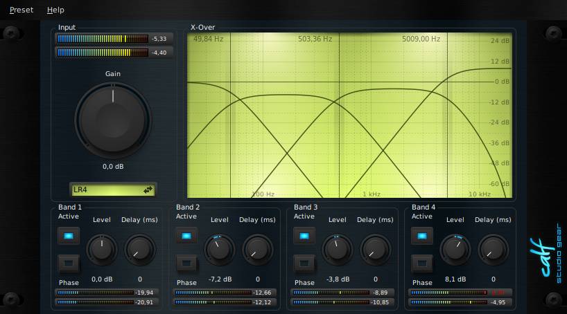Click Band 3 delay value 0
The height and width of the screenshot is (314, 567).
click(x=376, y=279)
